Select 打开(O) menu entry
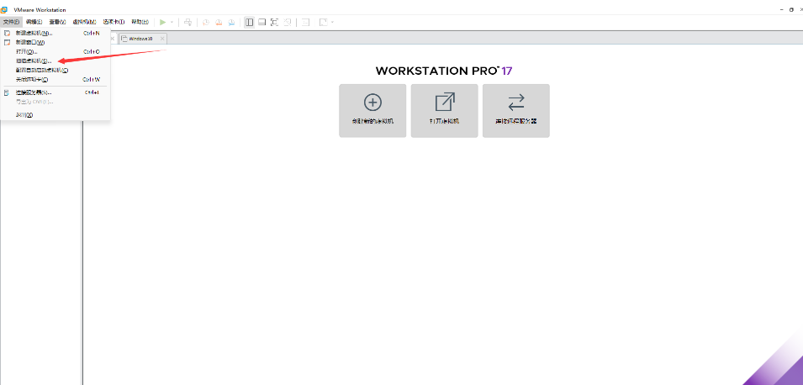This screenshot has height=385, width=803. tap(27, 51)
